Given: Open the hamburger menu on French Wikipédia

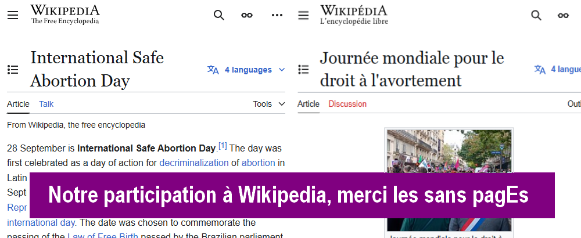Looking at the screenshot, I should (x=303, y=15).
